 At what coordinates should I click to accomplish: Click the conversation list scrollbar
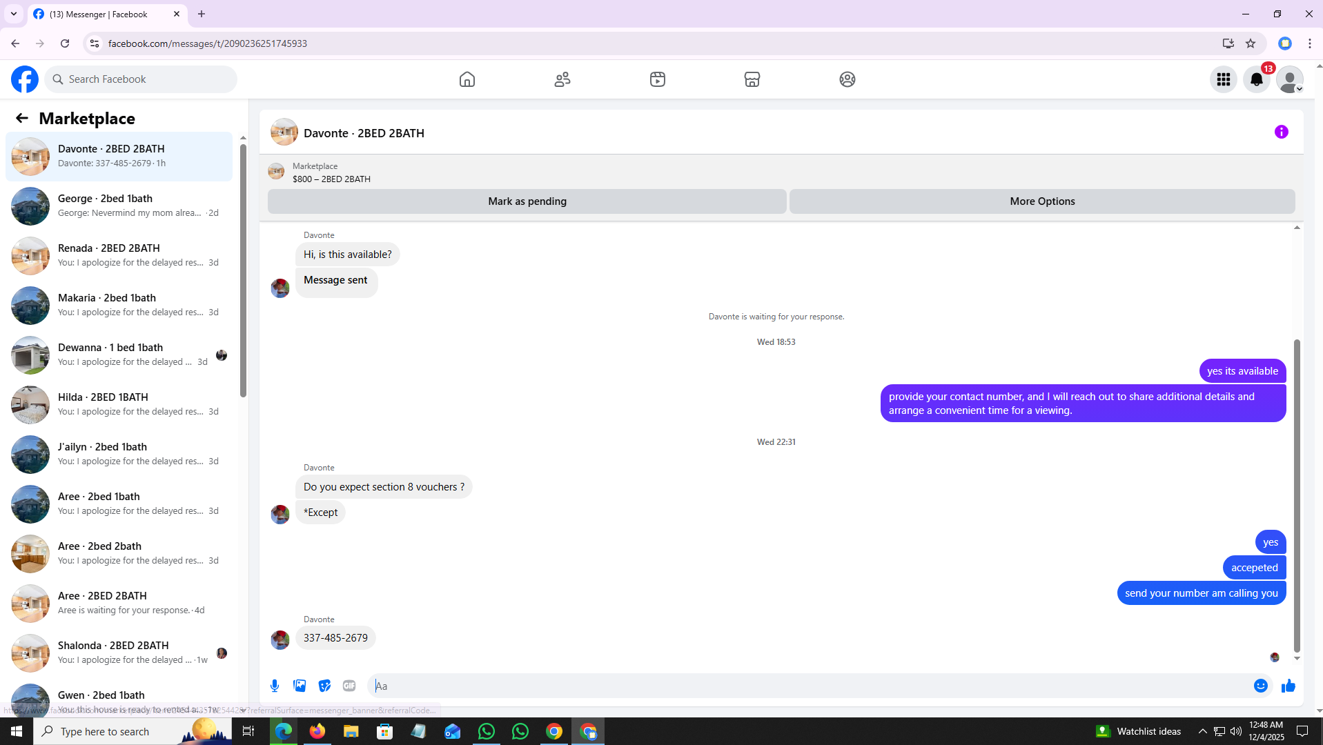[243, 269]
